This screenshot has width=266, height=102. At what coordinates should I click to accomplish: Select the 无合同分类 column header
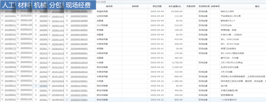click(204, 6)
